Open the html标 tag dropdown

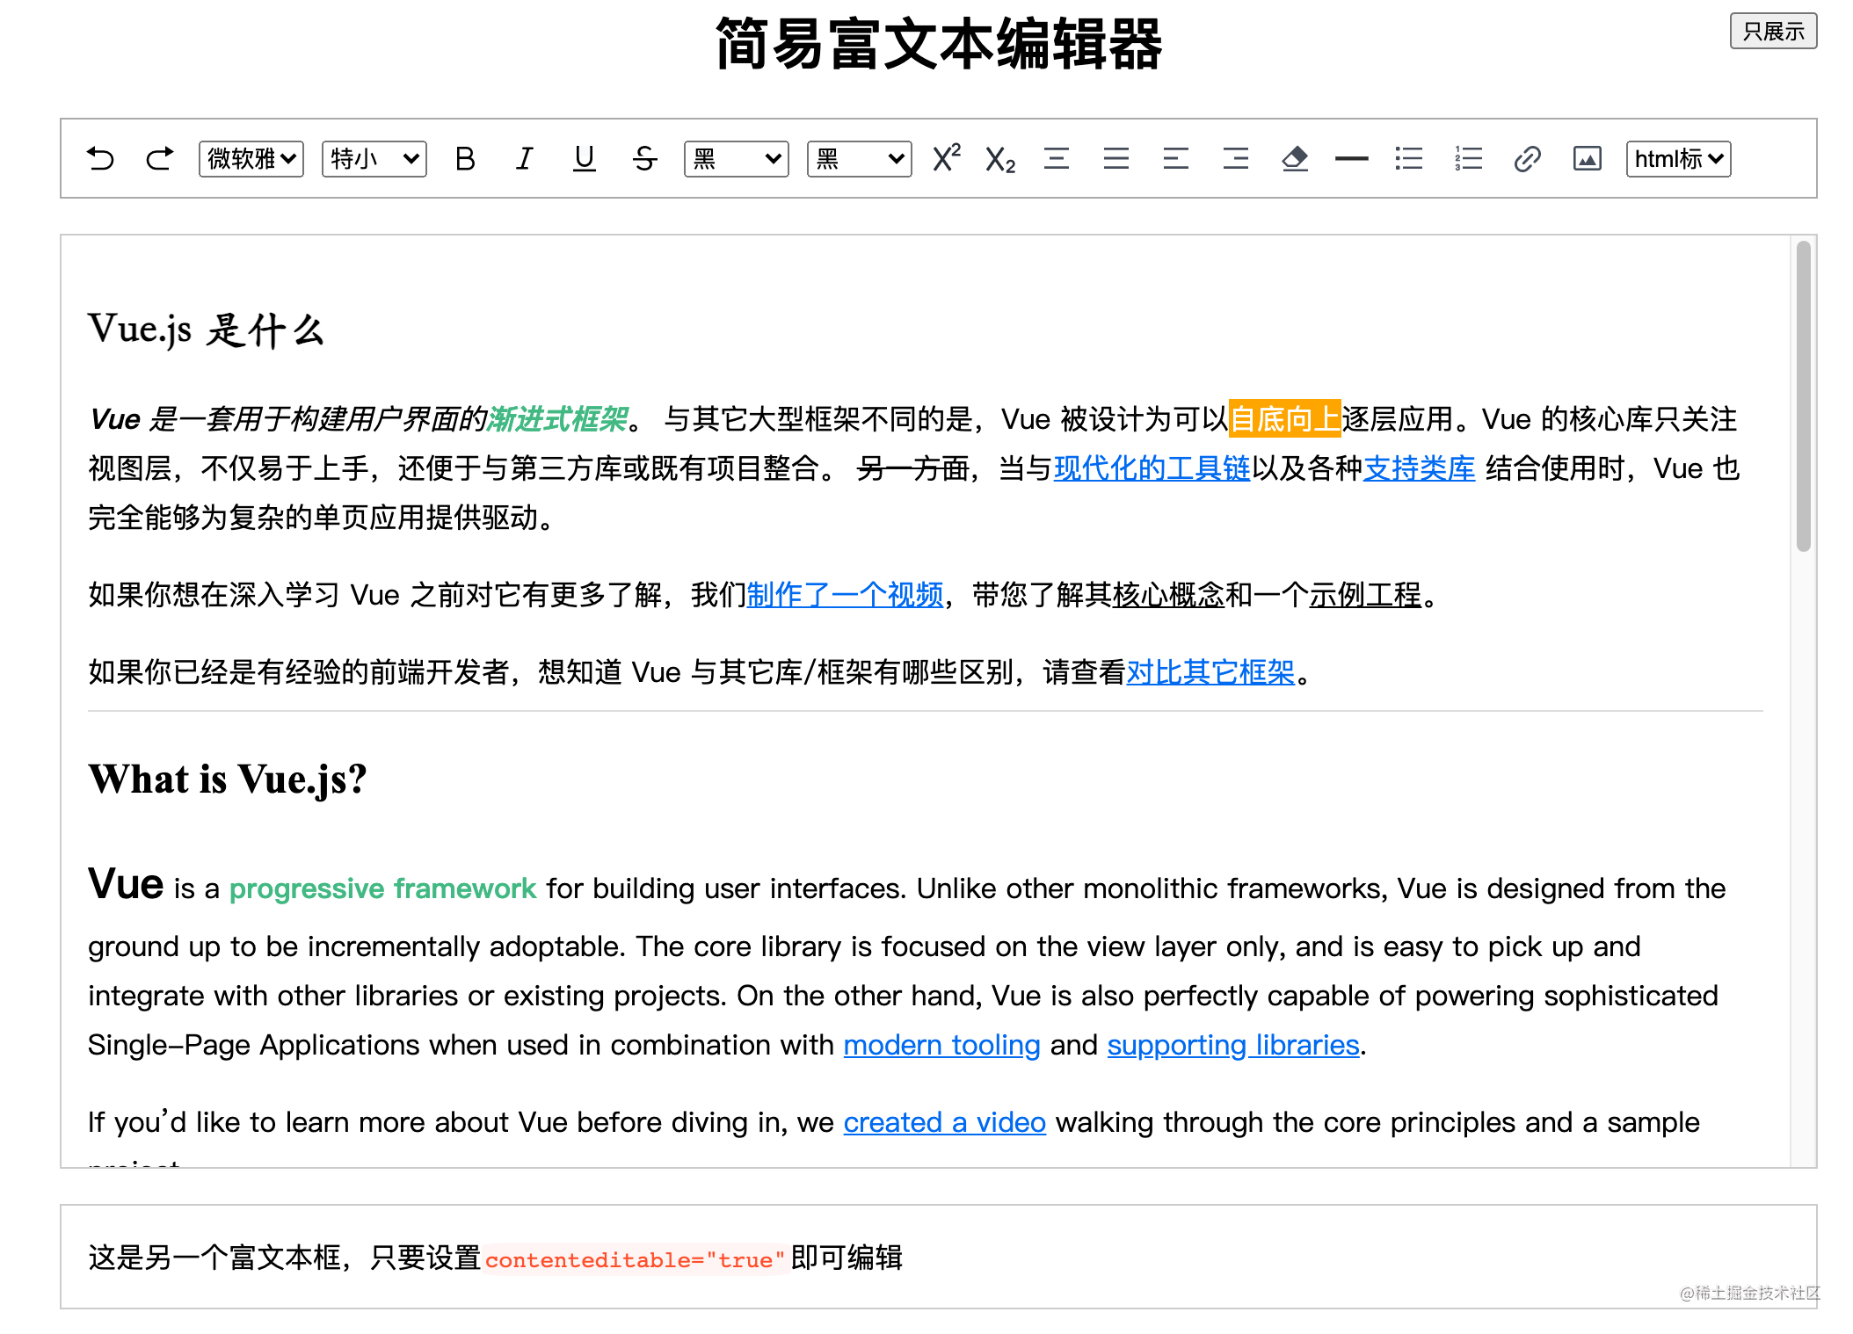1679,159
